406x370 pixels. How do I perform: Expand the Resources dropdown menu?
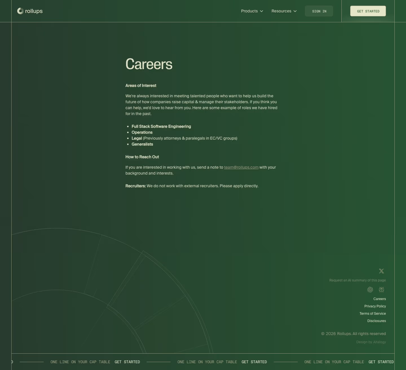[x=284, y=11]
